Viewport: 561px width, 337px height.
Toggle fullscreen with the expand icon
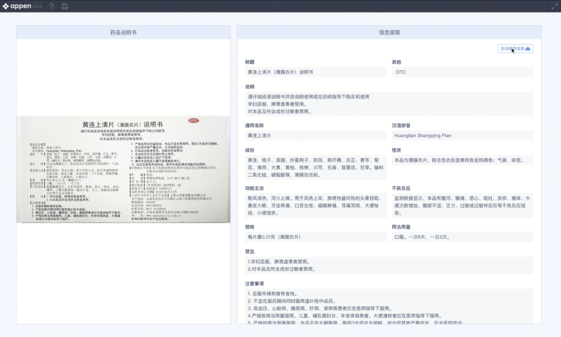tap(554, 6)
